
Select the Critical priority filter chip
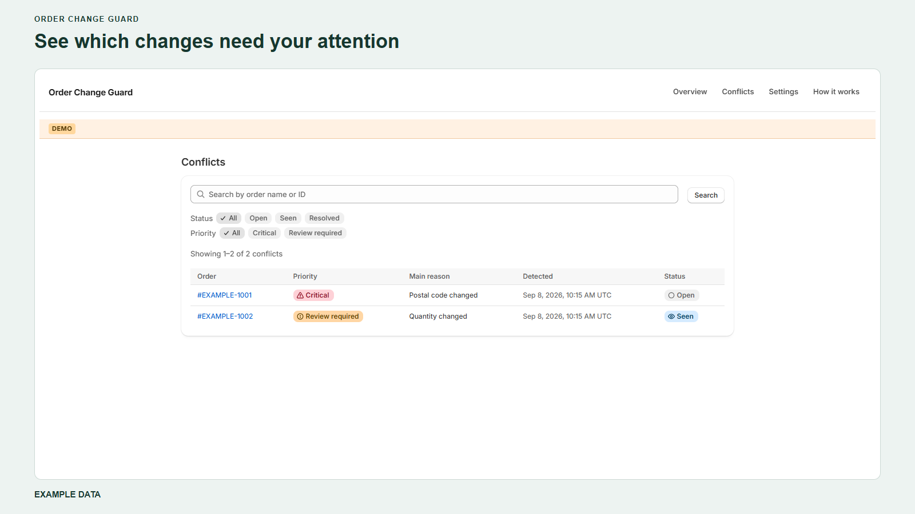[x=264, y=233]
